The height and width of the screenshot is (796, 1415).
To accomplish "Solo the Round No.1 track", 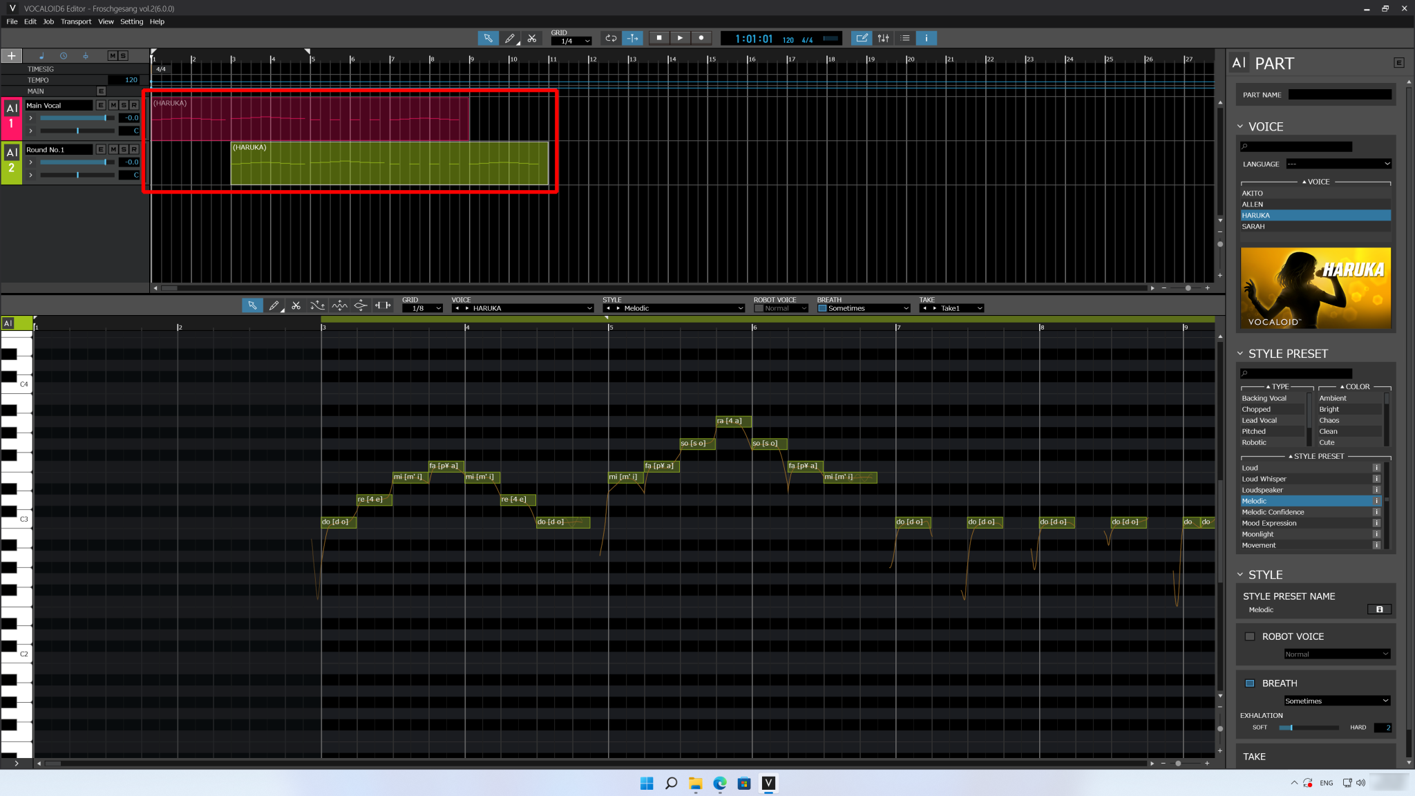I will (x=123, y=149).
